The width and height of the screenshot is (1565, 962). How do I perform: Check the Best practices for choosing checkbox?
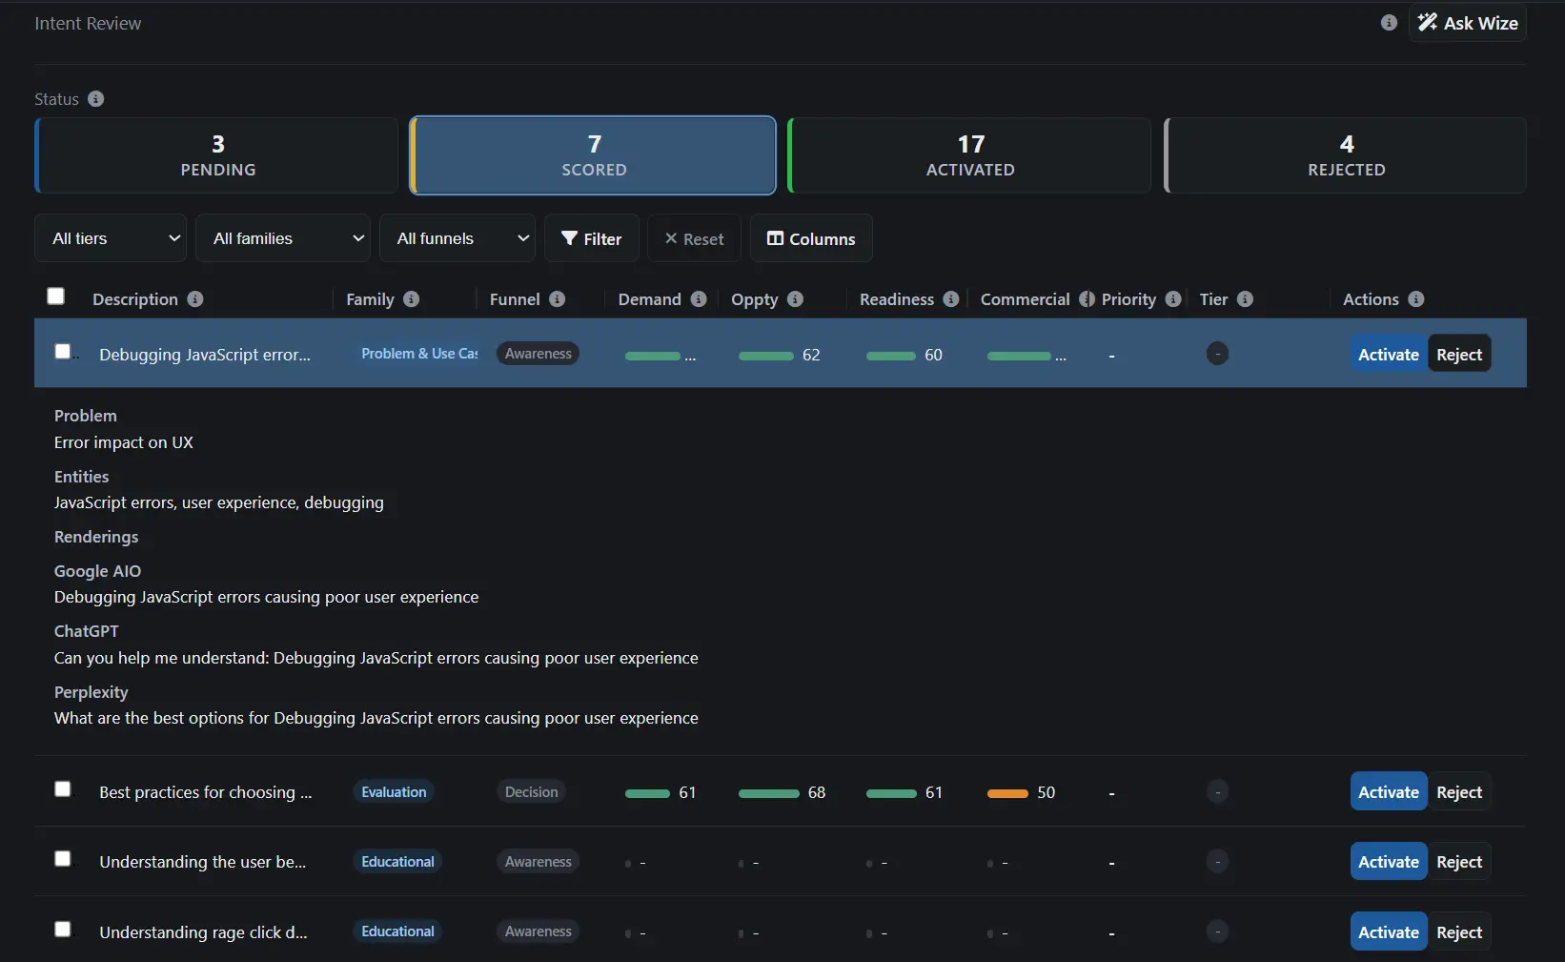pos(63,789)
